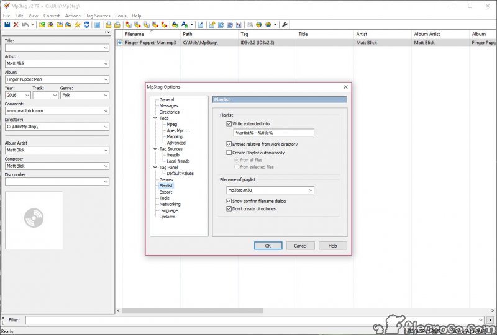Open the Tag Sources menu
Viewport: 497px width, 335px height.
[x=98, y=16]
